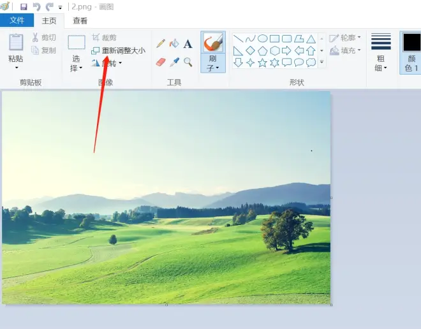This screenshot has height=329, width=421.
Task: Expand the 轮廓 outline dropdown
Action: pos(345,38)
